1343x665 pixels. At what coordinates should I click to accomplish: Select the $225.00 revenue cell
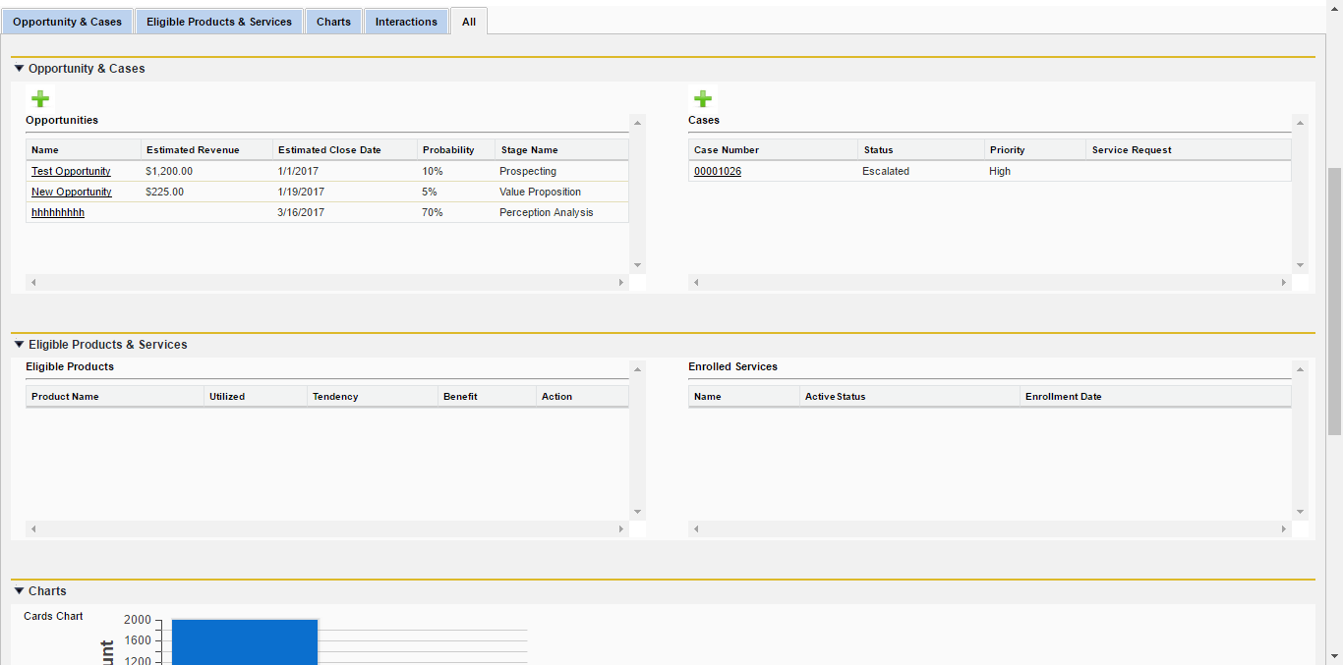click(206, 192)
